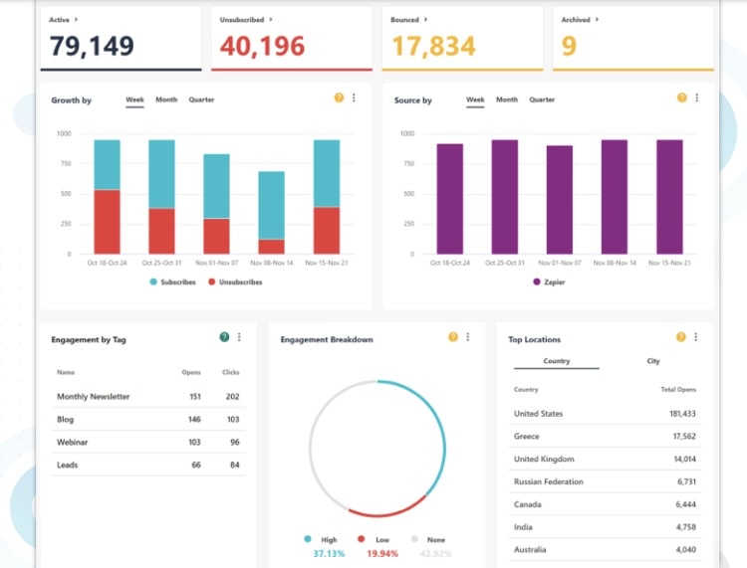Screen dimensions: 747x568
Task: Click the Webinar tag row
Action: point(148,442)
